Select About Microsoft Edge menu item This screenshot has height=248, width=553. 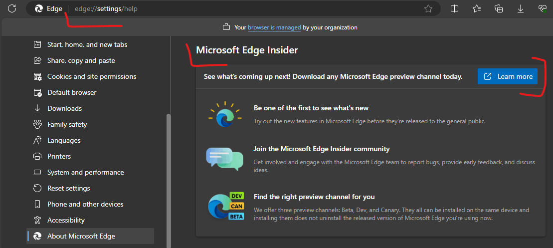pyautogui.click(x=90, y=237)
